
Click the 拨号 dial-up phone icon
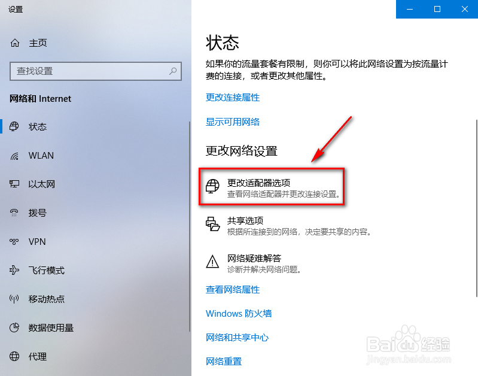[x=14, y=213]
